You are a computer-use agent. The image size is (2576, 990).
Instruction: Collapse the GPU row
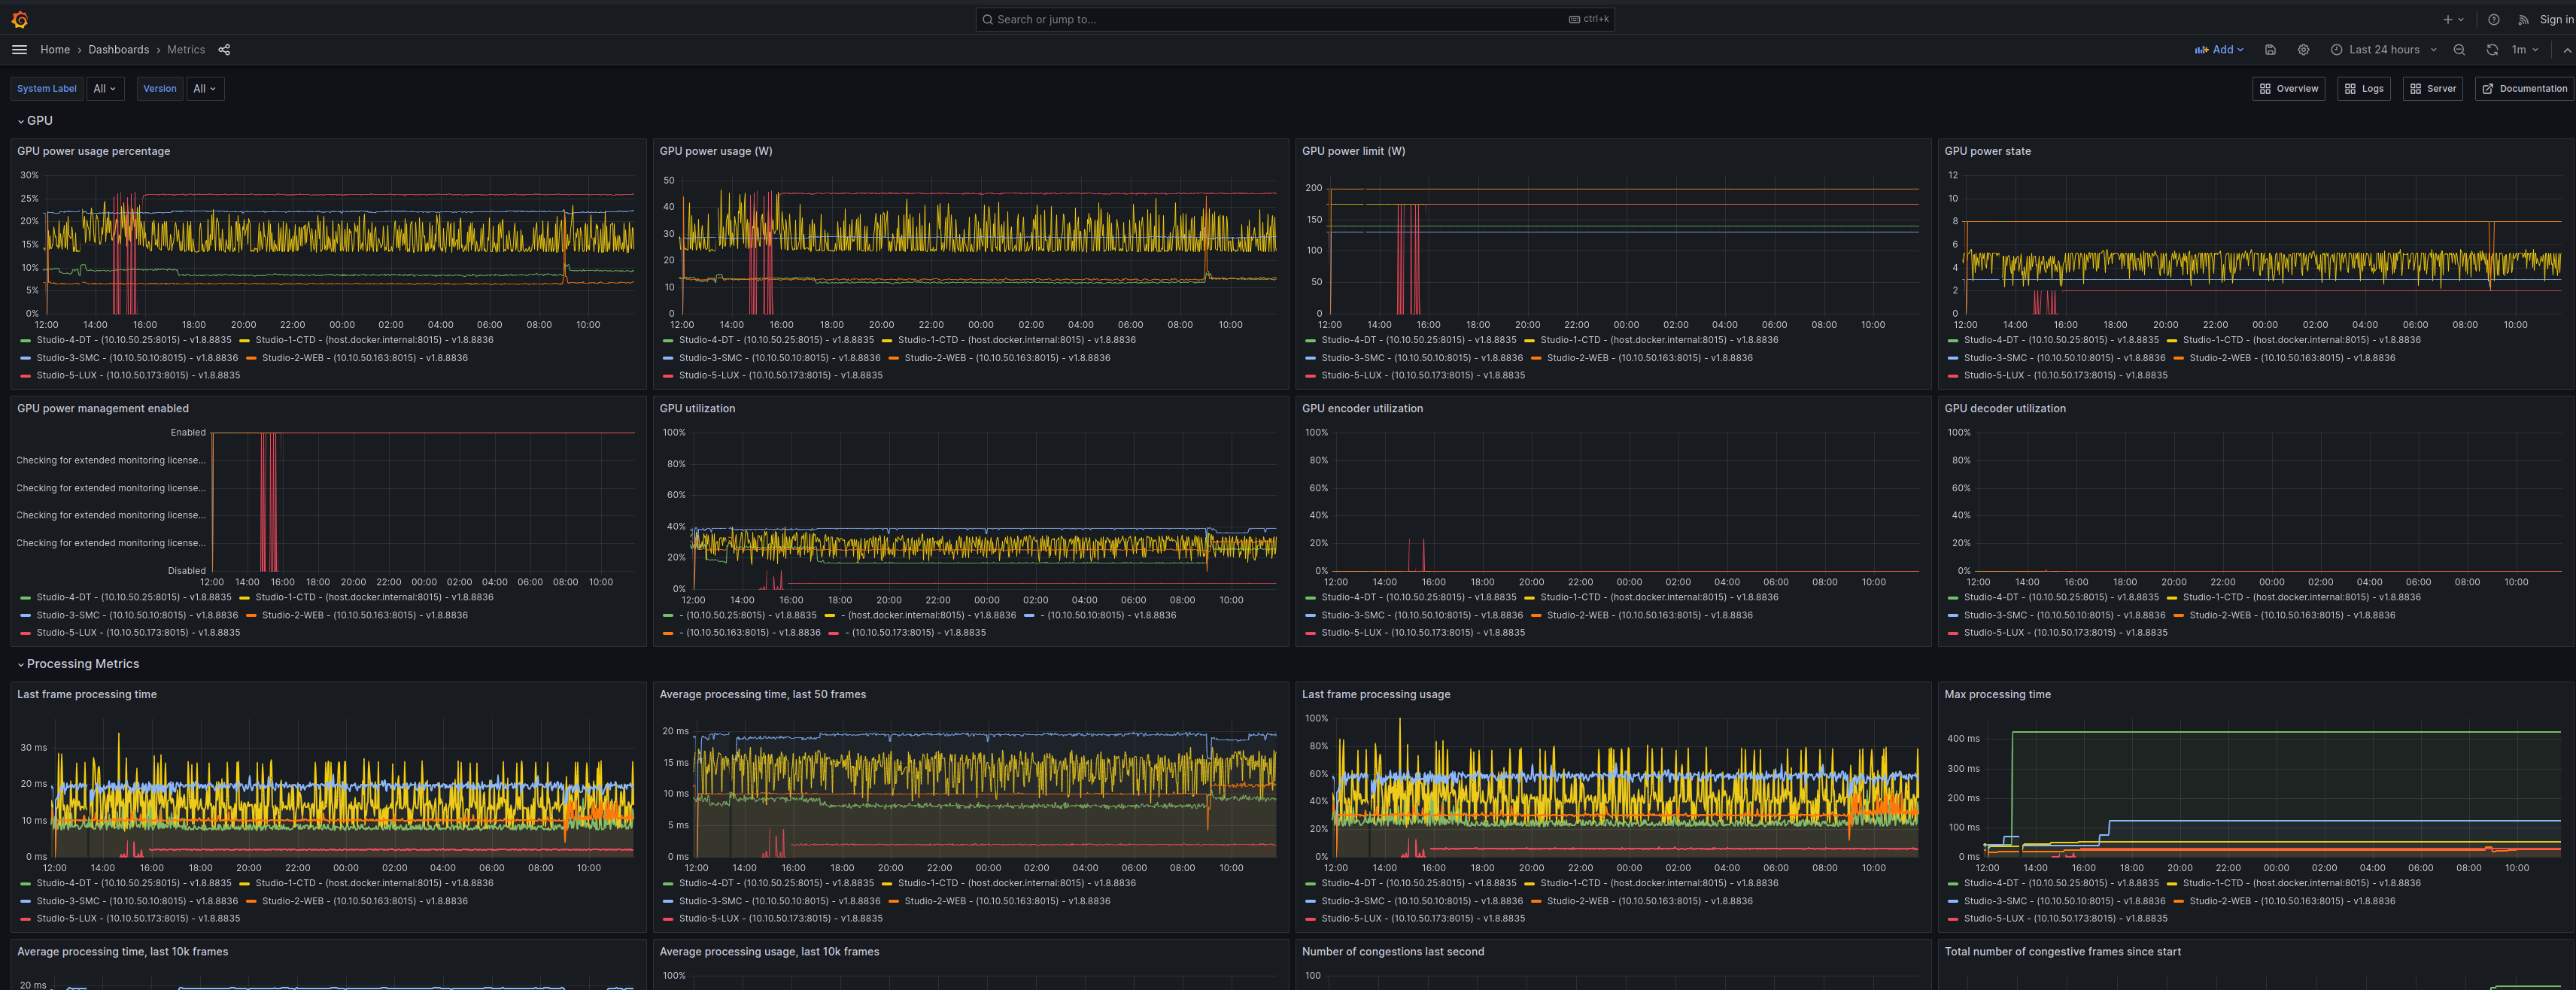35,120
